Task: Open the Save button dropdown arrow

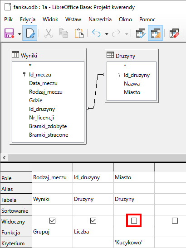Action: 20,34
